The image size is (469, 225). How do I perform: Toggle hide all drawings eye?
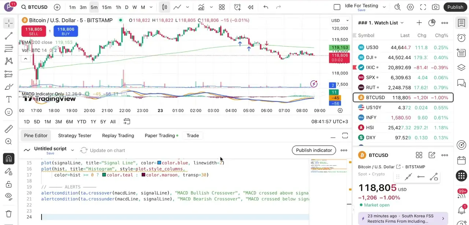(9, 196)
